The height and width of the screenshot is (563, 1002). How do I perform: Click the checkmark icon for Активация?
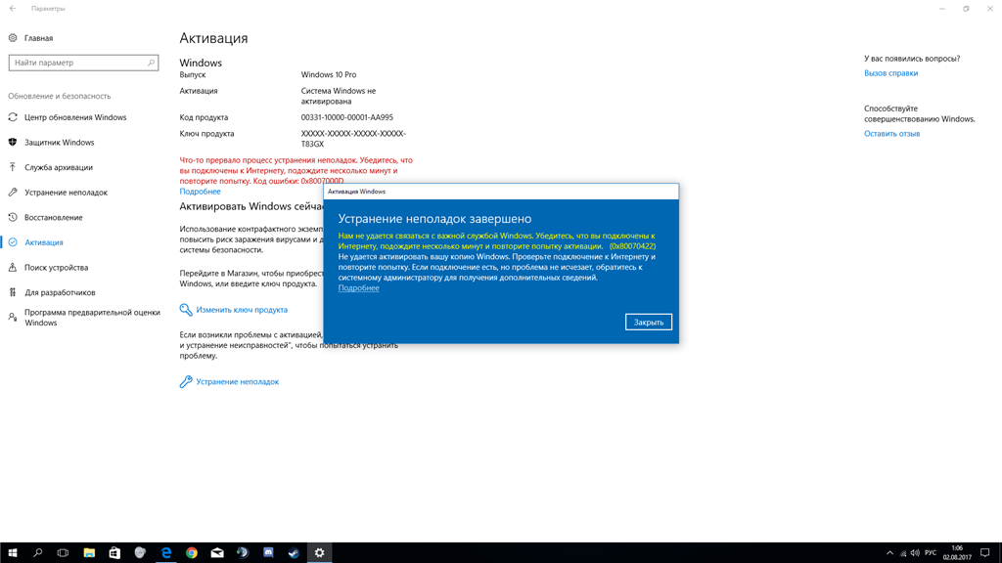click(13, 242)
